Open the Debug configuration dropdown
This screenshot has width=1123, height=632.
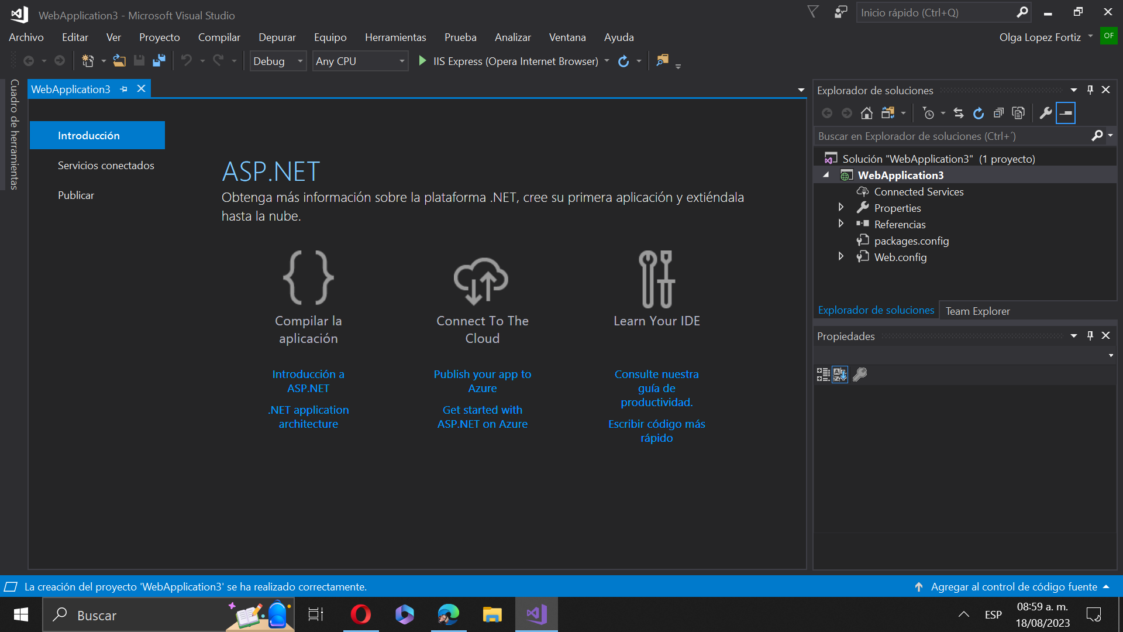point(300,61)
